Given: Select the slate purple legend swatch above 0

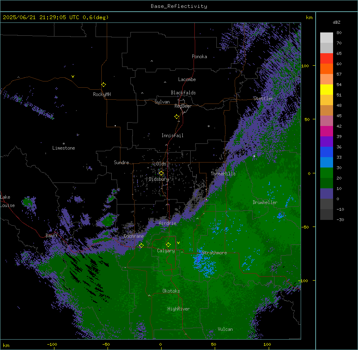Looking at the screenshot, I should (x=326, y=194).
